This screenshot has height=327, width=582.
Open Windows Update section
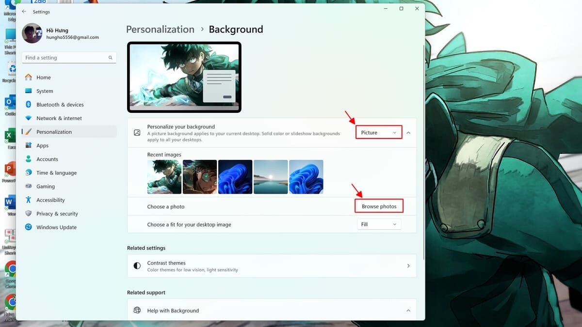click(x=56, y=227)
